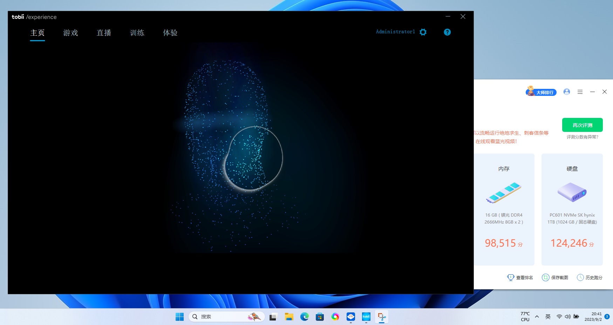This screenshot has height=325, width=613.
Task: Close the benchmark window
Action: (x=605, y=92)
